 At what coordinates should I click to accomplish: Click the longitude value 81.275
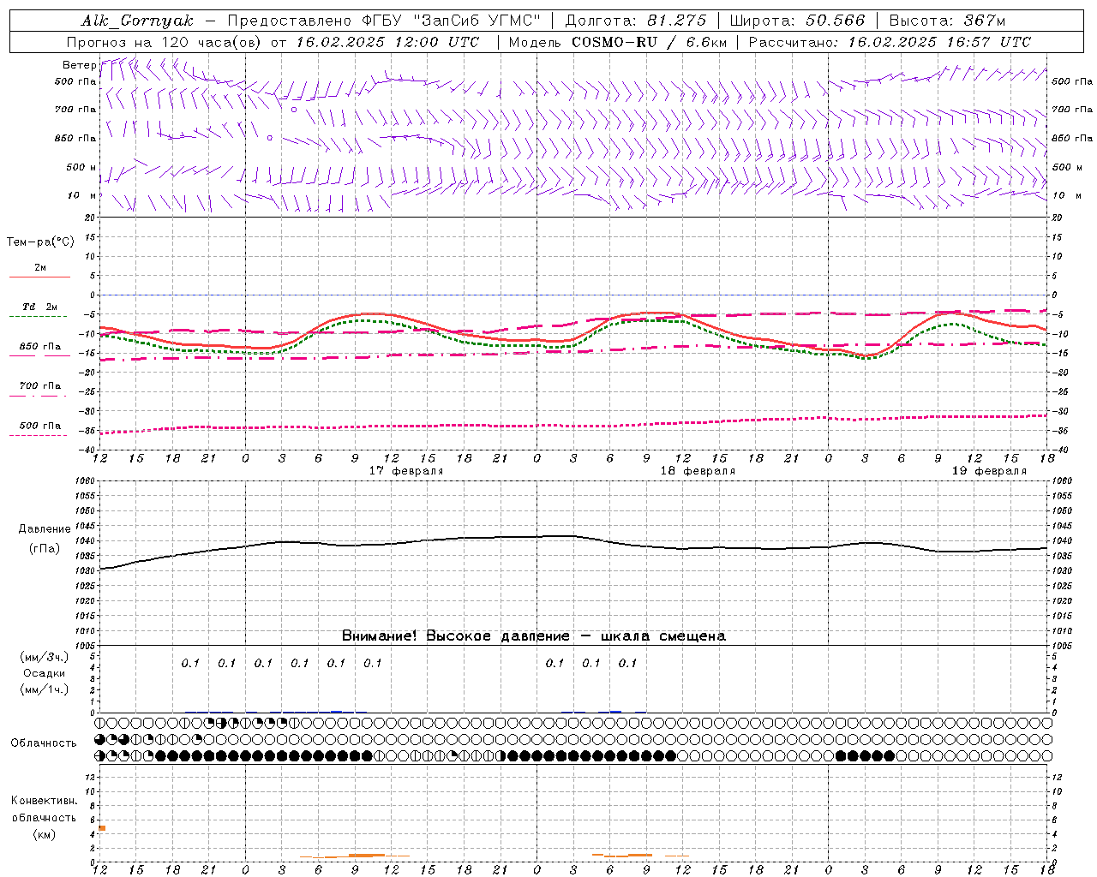coord(678,21)
